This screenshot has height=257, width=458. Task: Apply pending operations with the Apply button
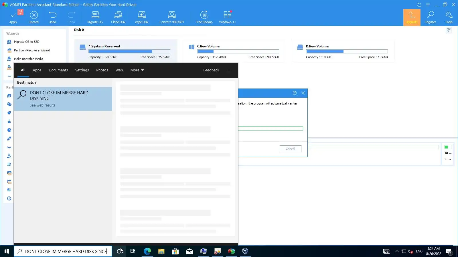click(x=13, y=17)
